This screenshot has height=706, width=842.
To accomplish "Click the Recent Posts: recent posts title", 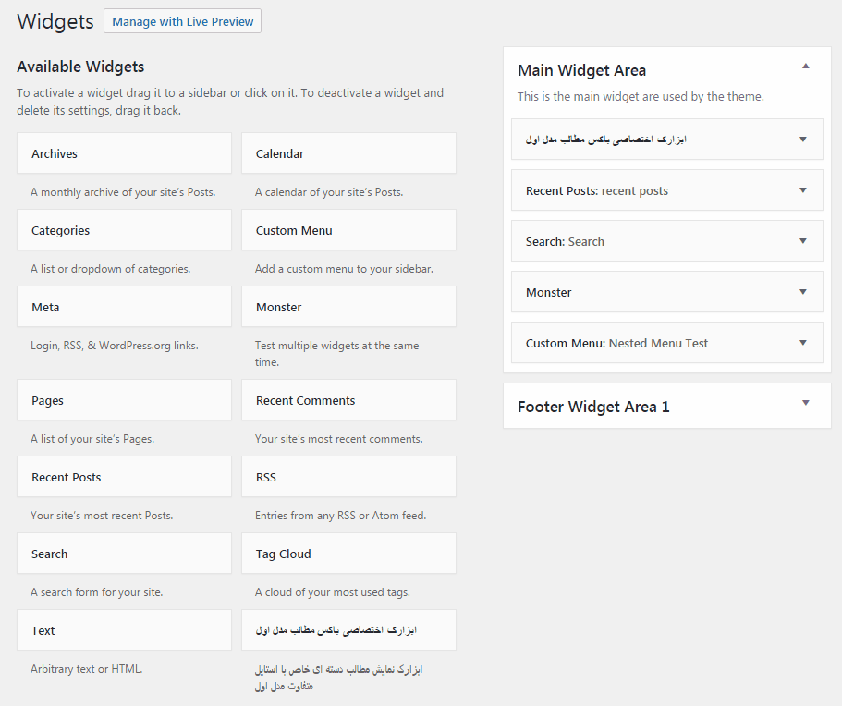I will point(596,191).
